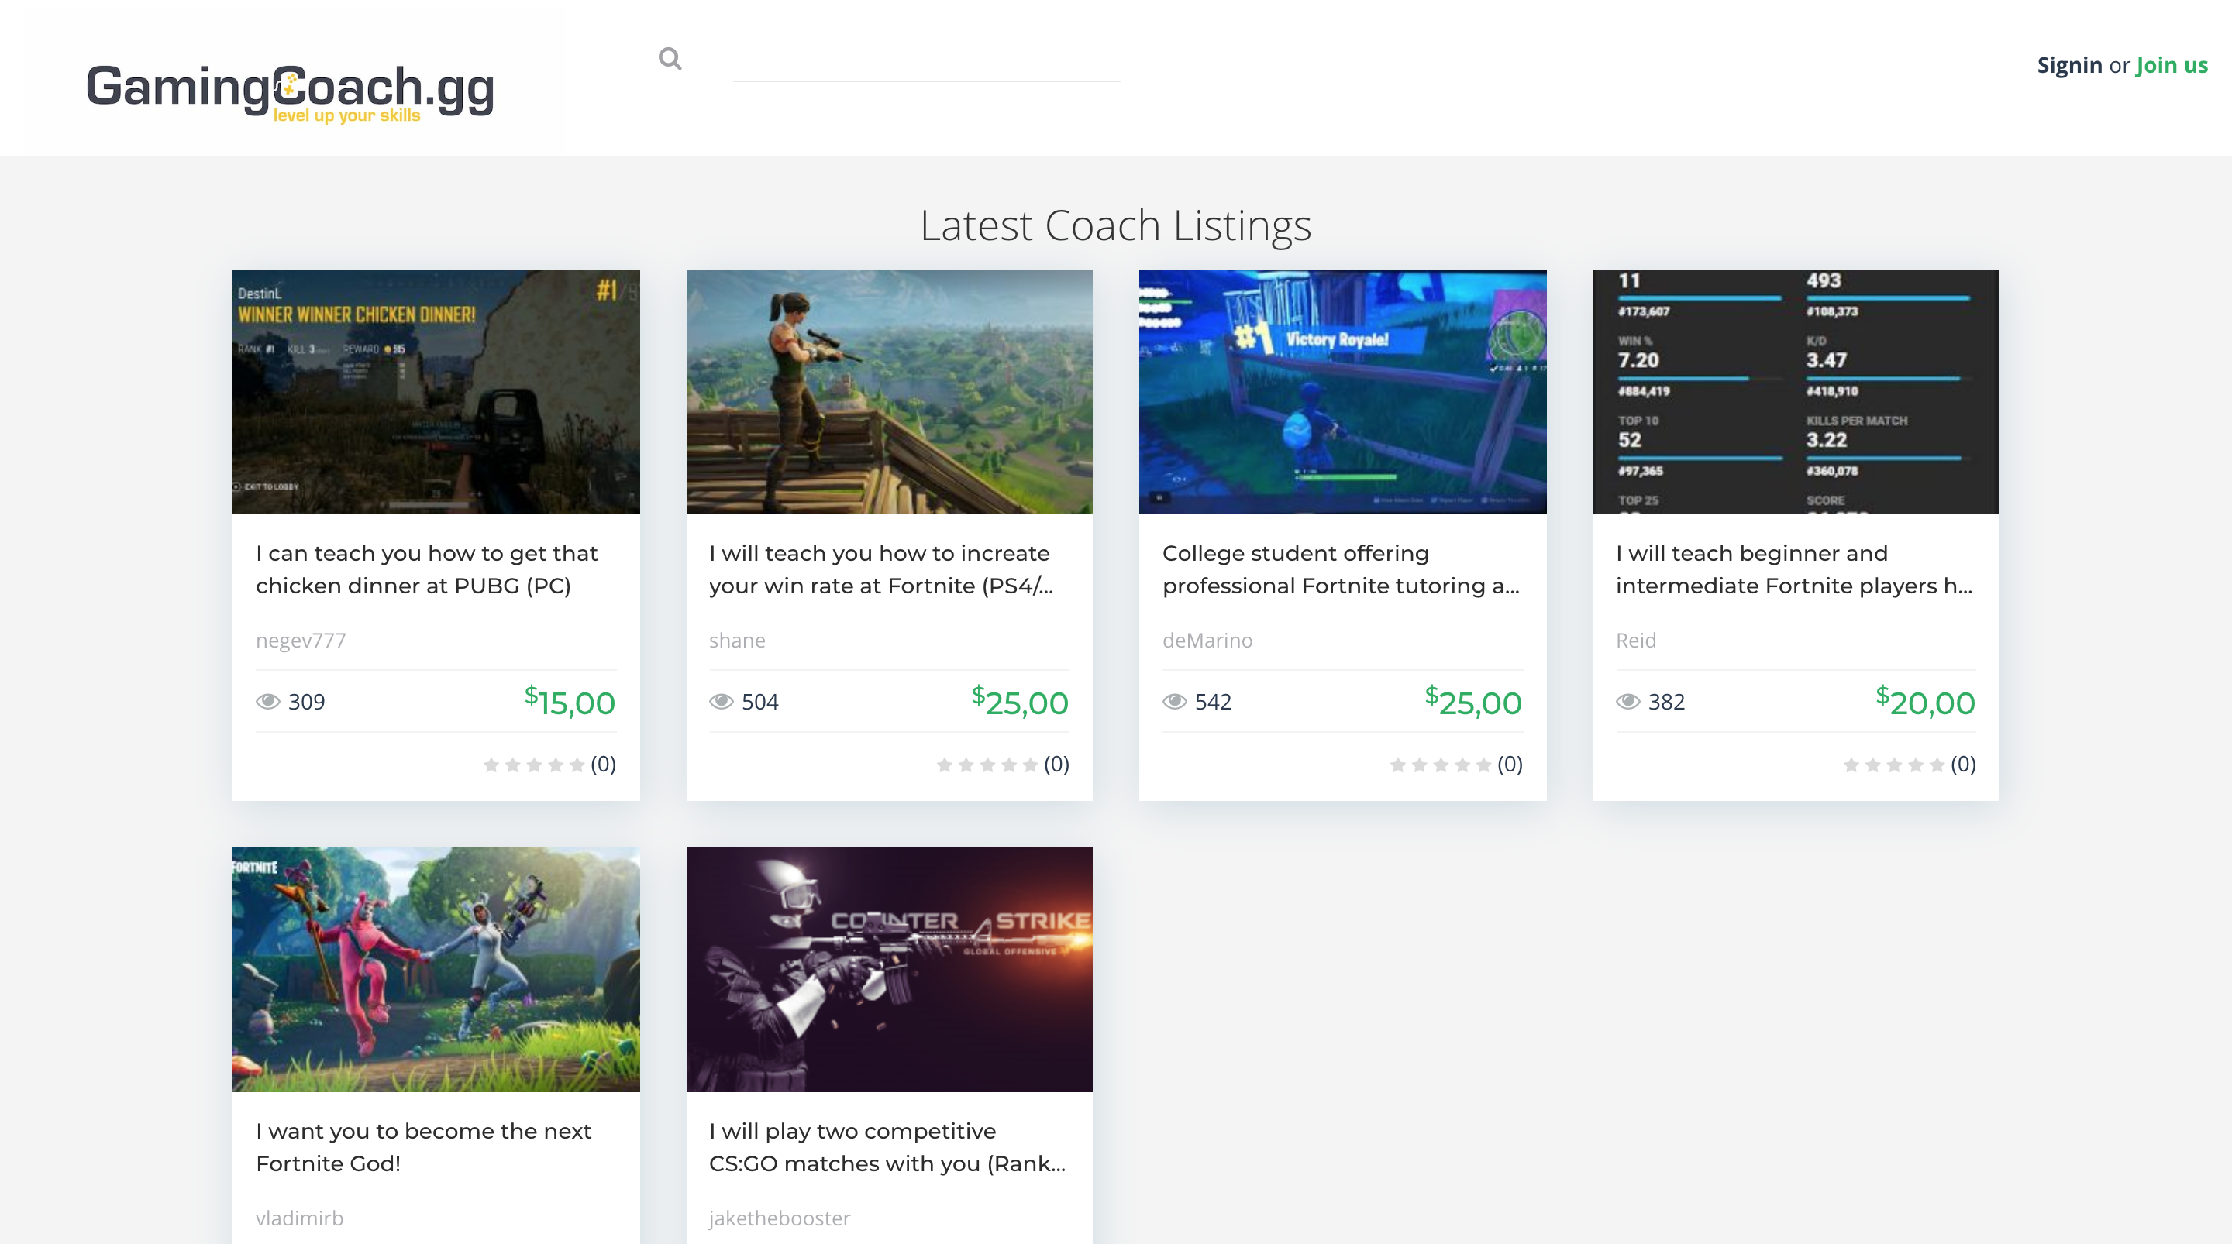Click the eye icon on shane's Fortnite listing

(x=722, y=702)
